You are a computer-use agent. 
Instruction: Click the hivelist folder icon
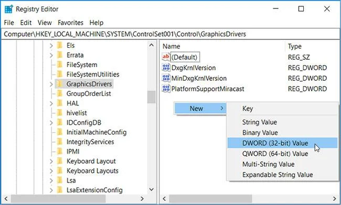pyautogui.click(x=60, y=113)
